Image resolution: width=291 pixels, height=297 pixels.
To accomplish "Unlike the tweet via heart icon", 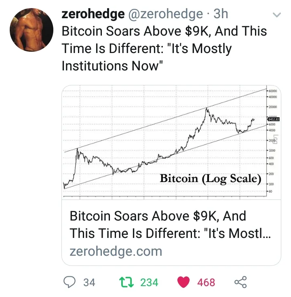I will coord(184,282).
